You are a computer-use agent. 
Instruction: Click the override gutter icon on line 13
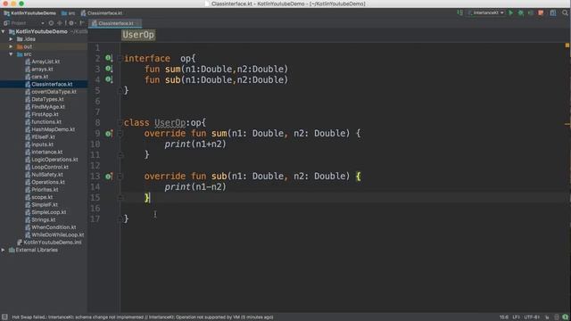pyautogui.click(x=109, y=177)
